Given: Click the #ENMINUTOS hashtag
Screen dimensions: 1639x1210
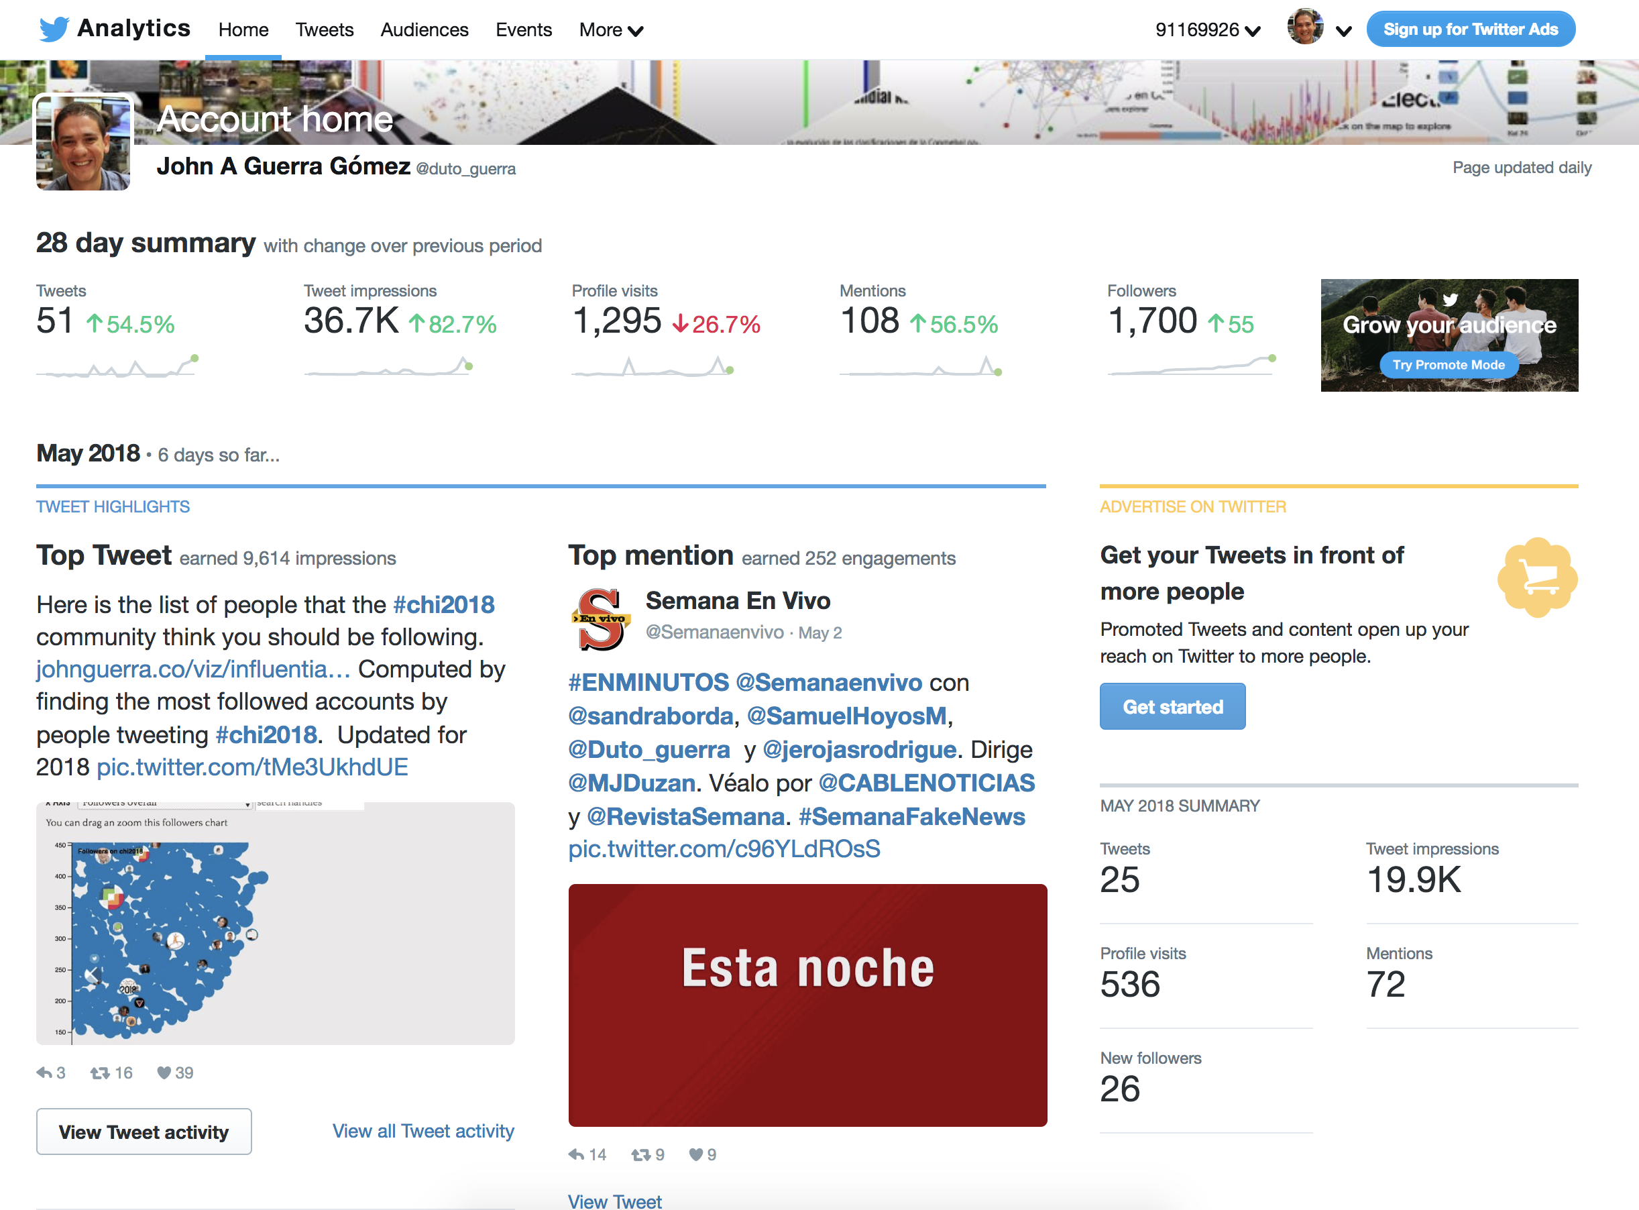Looking at the screenshot, I should pos(649,682).
